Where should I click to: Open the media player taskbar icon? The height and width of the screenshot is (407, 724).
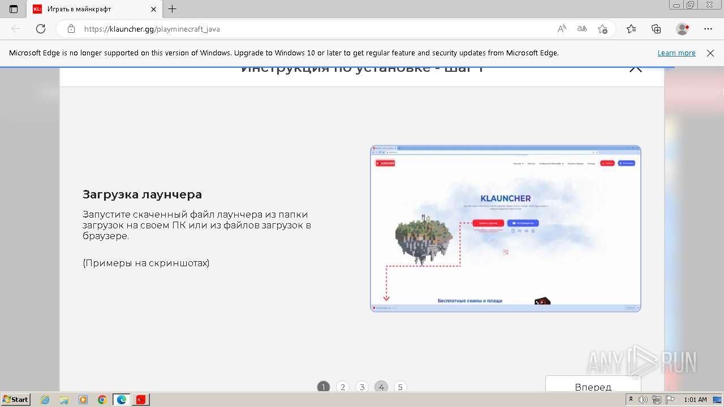pyautogui.click(x=83, y=400)
